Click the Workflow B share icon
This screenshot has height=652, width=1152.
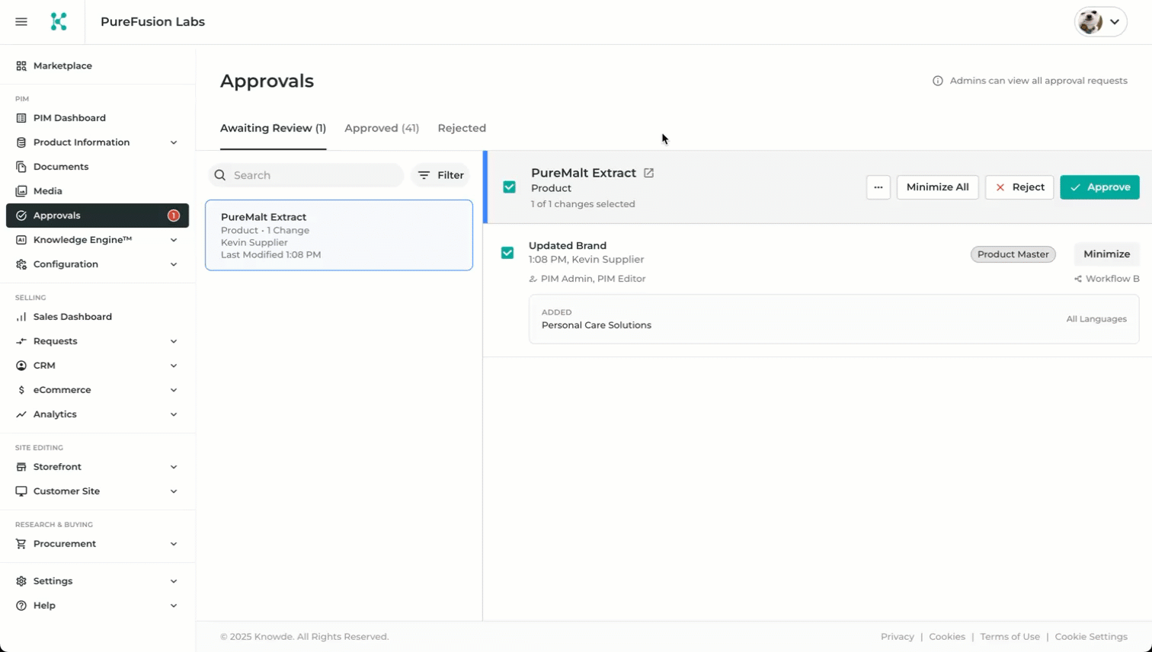[1078, 279]
